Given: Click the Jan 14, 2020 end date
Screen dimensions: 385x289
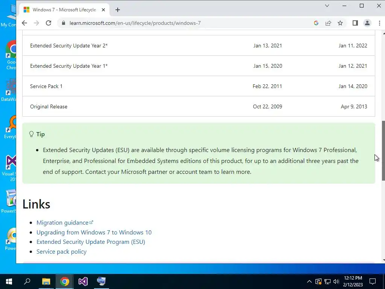Looking at the screenshot, I should (353, 87).
